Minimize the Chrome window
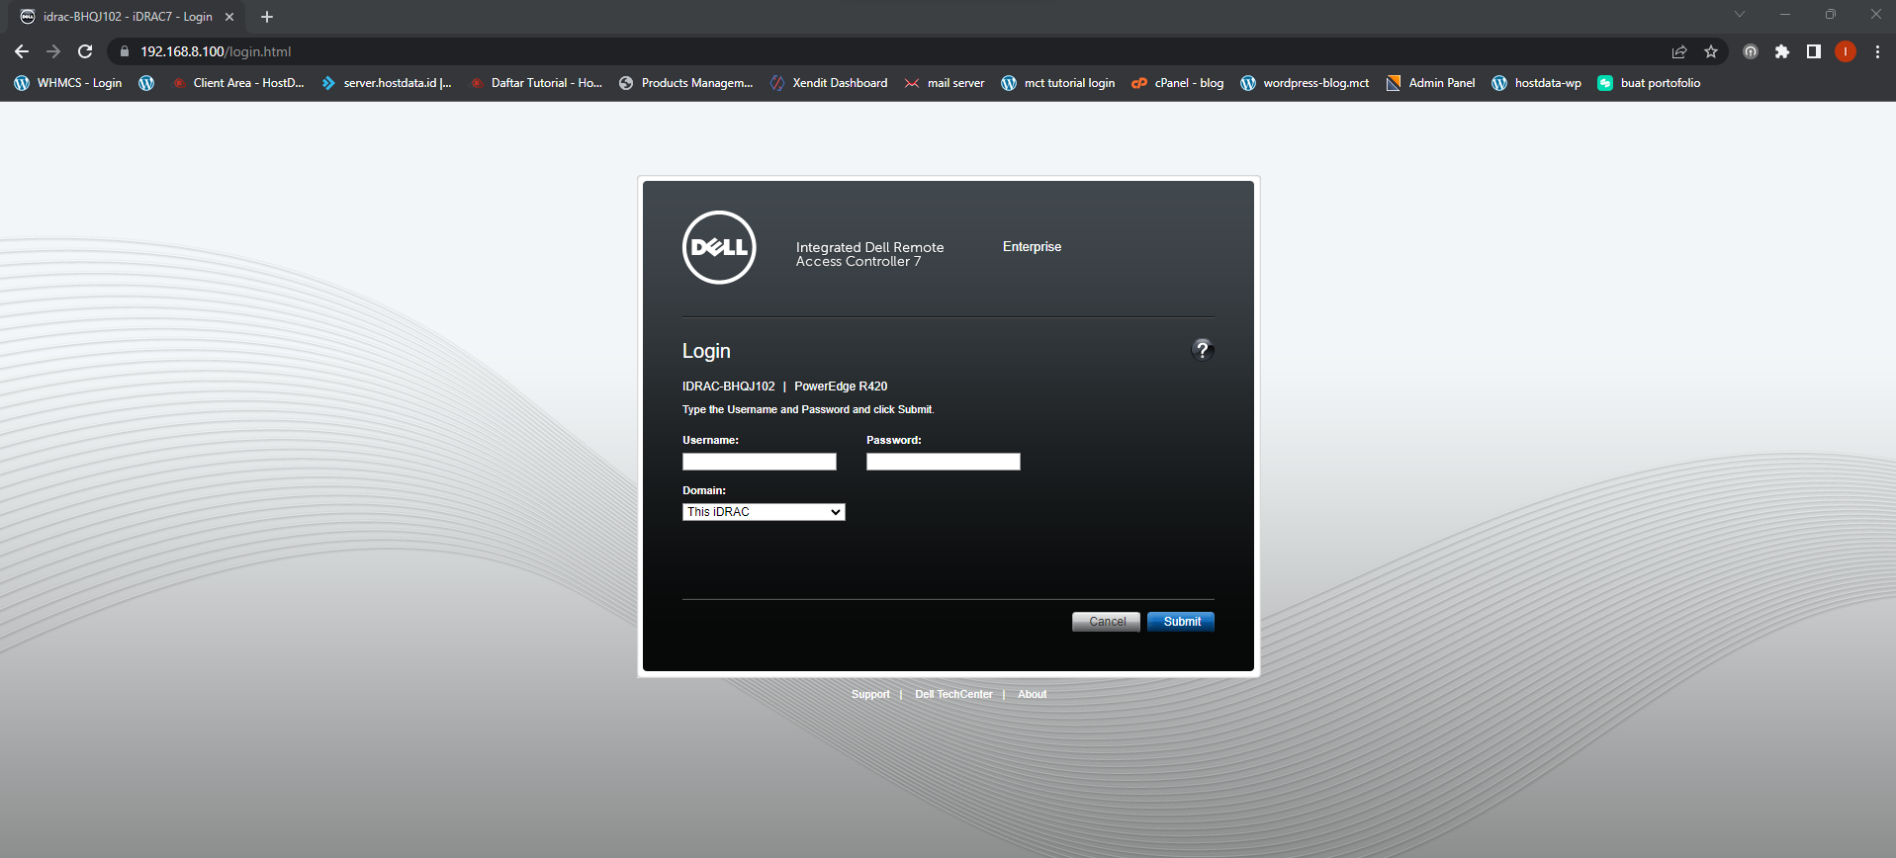Image resolution: width=1896 pixels, height=858 pixels. tap(1785, 14)
